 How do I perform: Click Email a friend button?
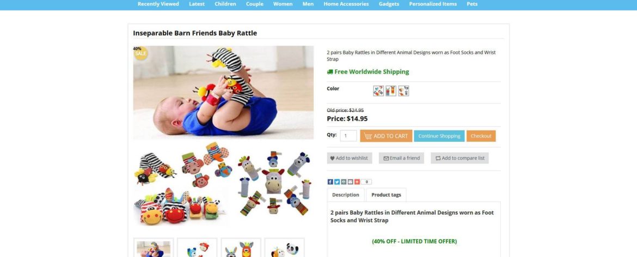[x=401, y=158]
